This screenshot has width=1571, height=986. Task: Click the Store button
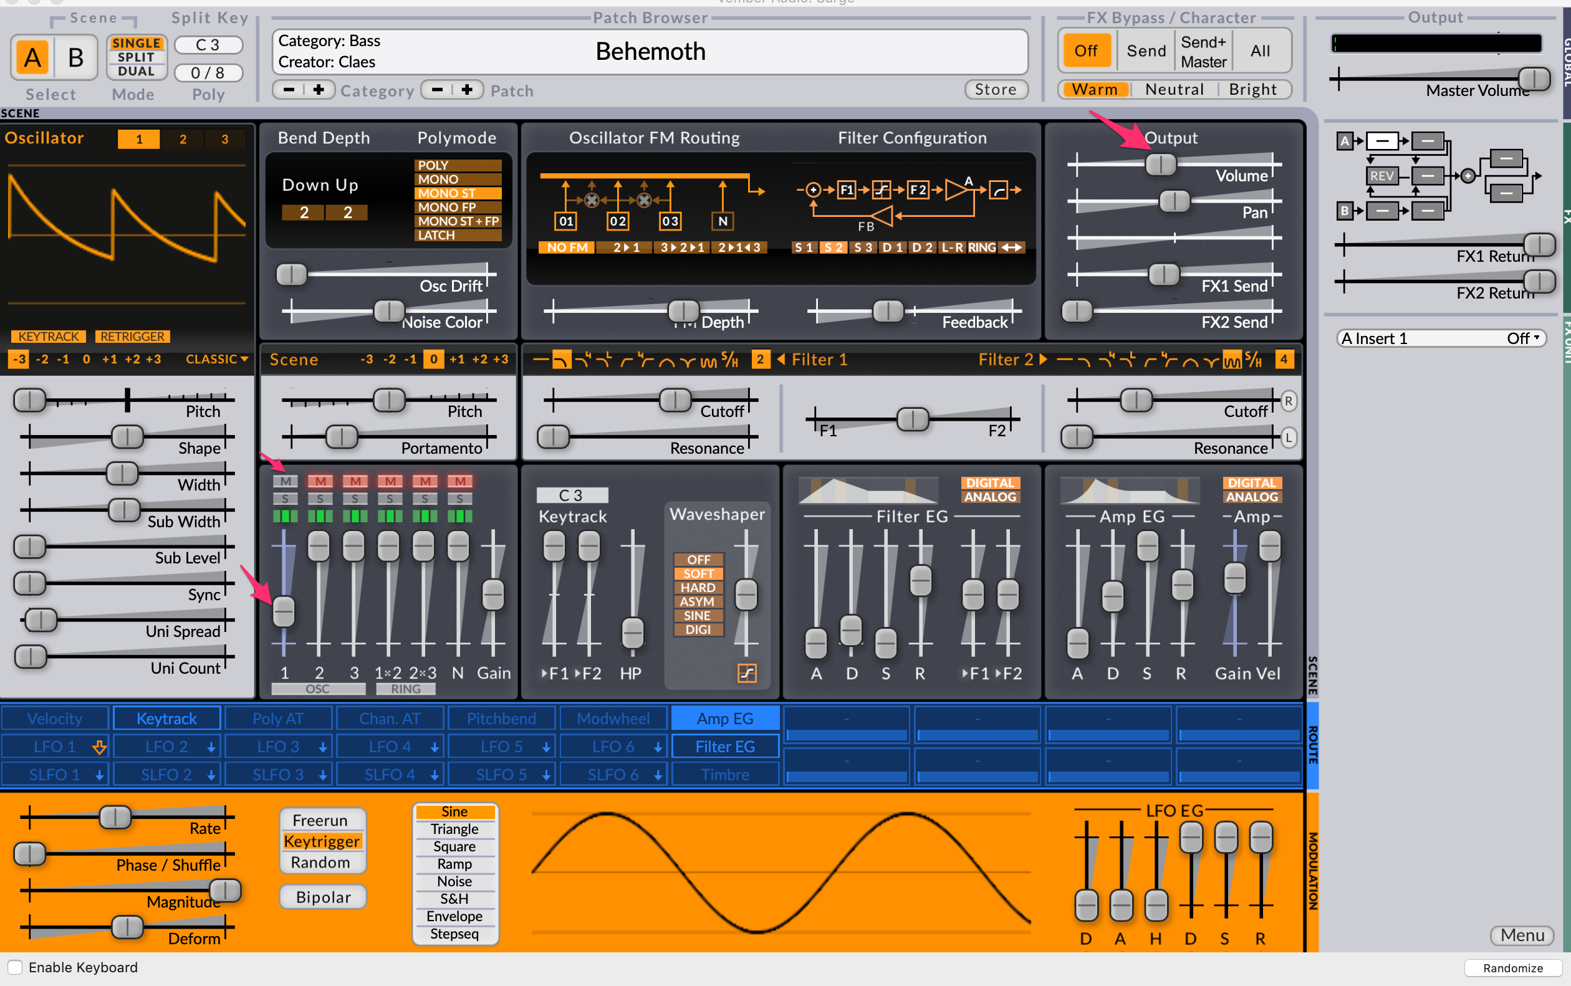(996, 89)
